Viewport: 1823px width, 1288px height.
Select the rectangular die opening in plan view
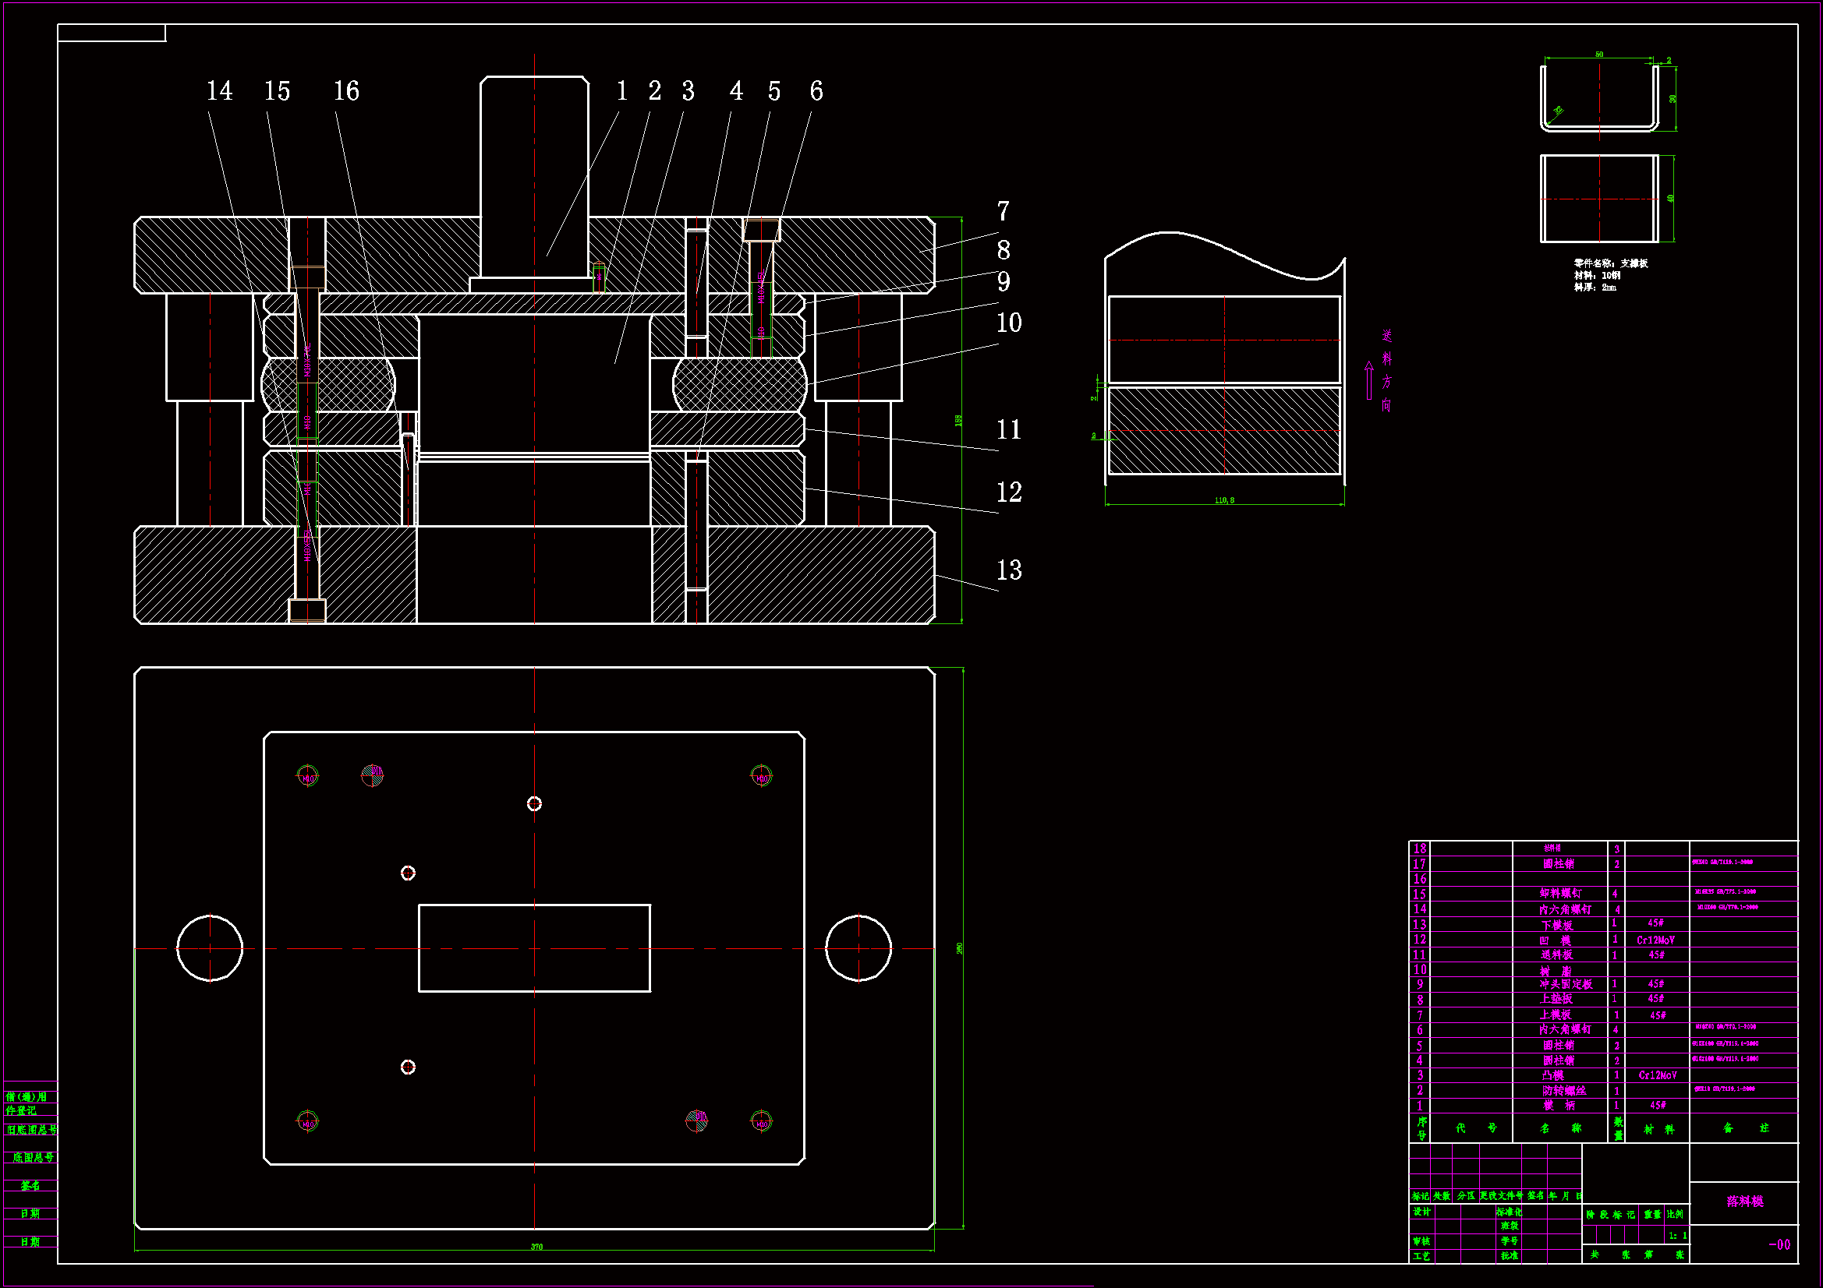click(534, 948)
